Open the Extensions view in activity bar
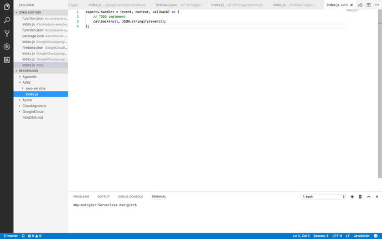The height and width of the screenshot is (239, 382). [7, 60]
